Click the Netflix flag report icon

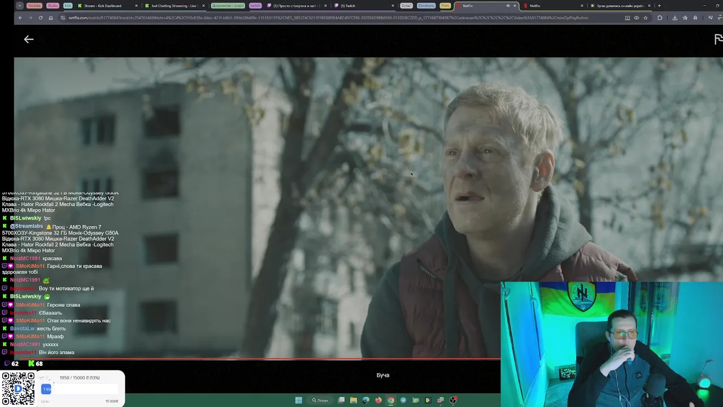(x=718, y=39)
